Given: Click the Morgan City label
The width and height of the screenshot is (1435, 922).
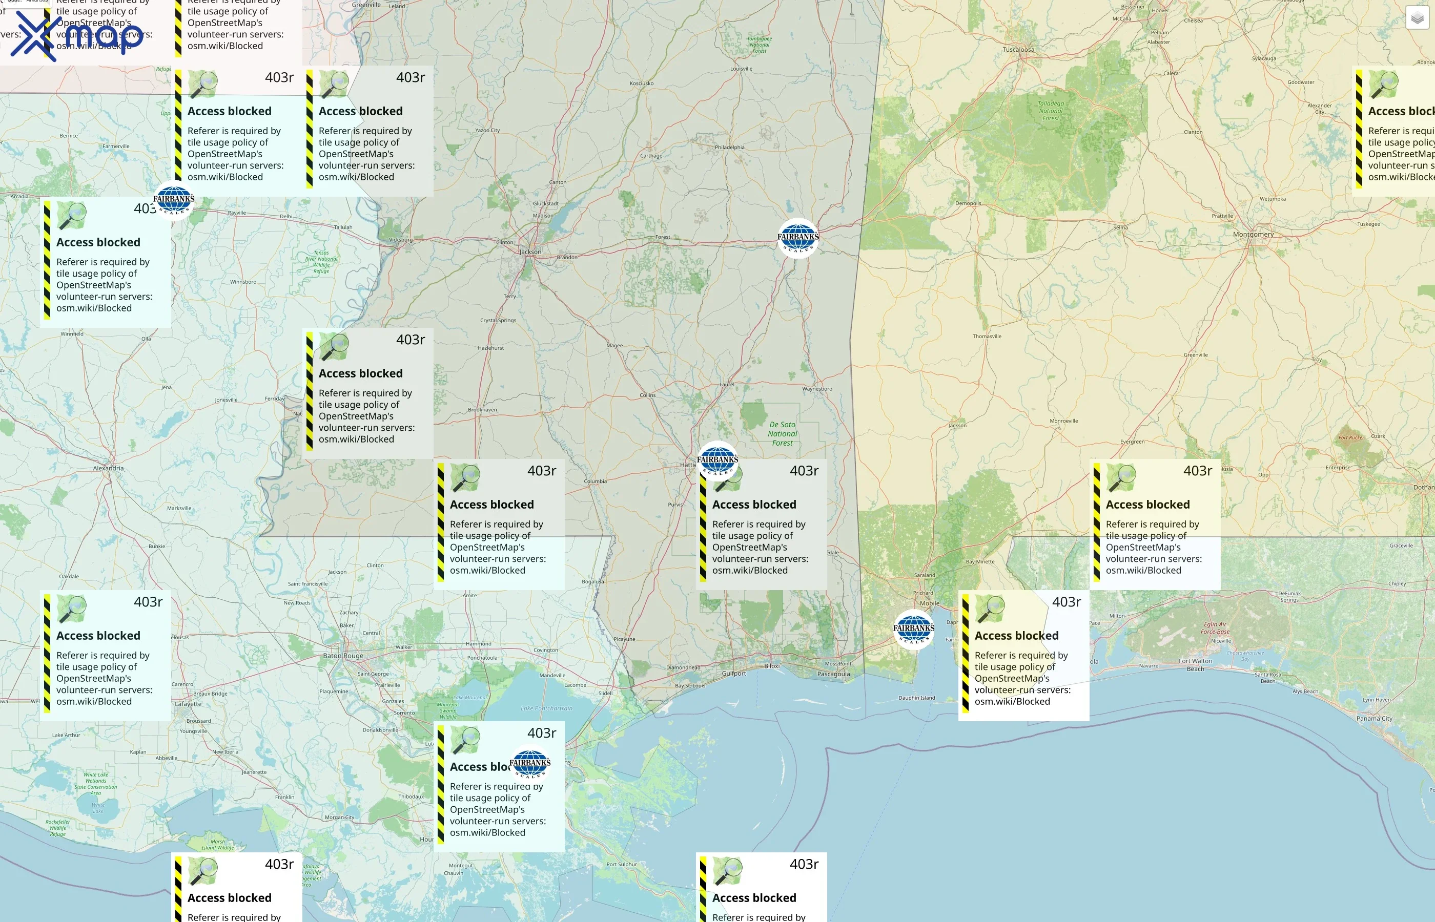Looking at the screenshot, I should click(339, 817).
